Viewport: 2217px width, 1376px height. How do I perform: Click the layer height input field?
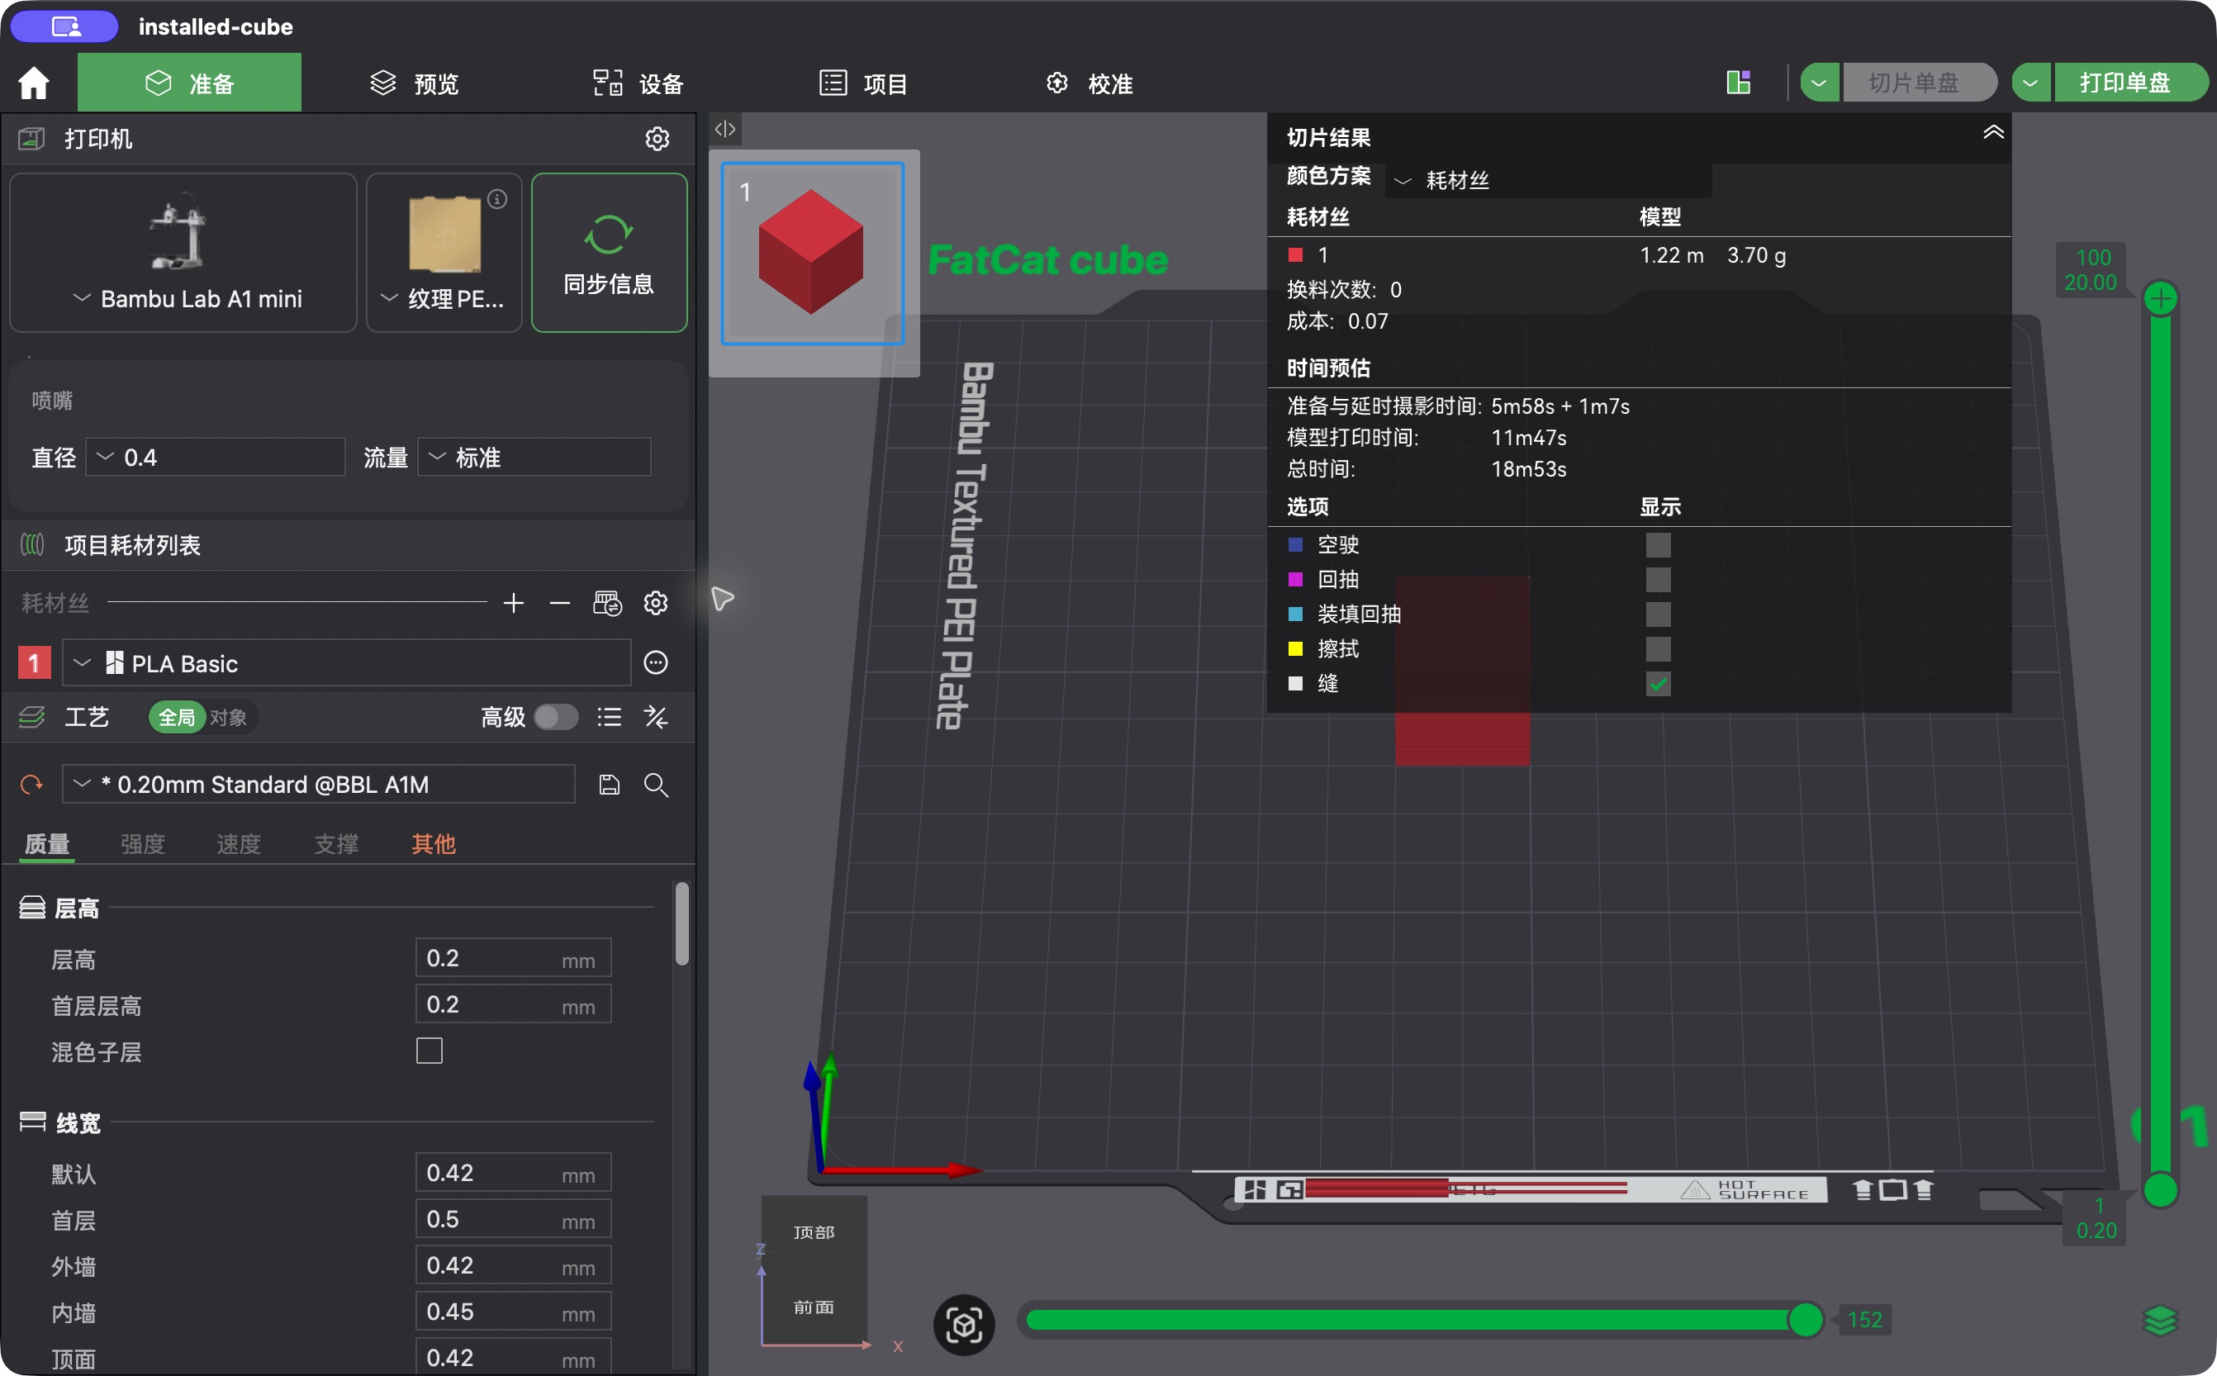pyautogui.click(x=513, y=958)
